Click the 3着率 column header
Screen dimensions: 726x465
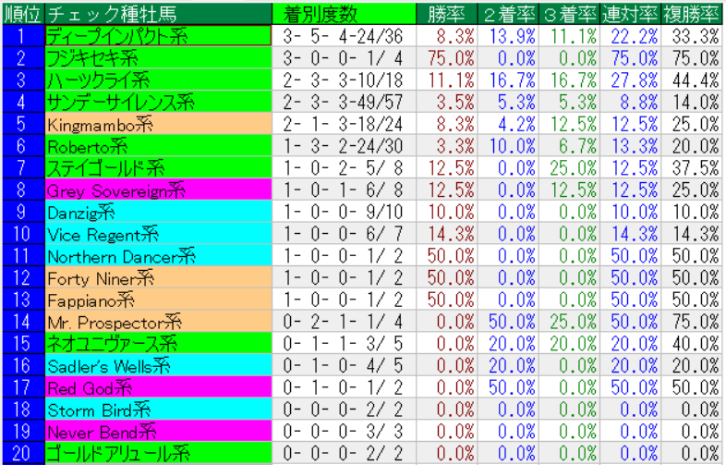click(569, 13)
